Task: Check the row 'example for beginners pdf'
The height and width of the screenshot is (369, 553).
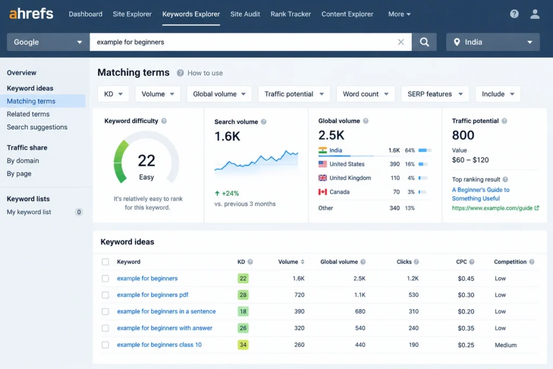Action: (x=105, y=295)
